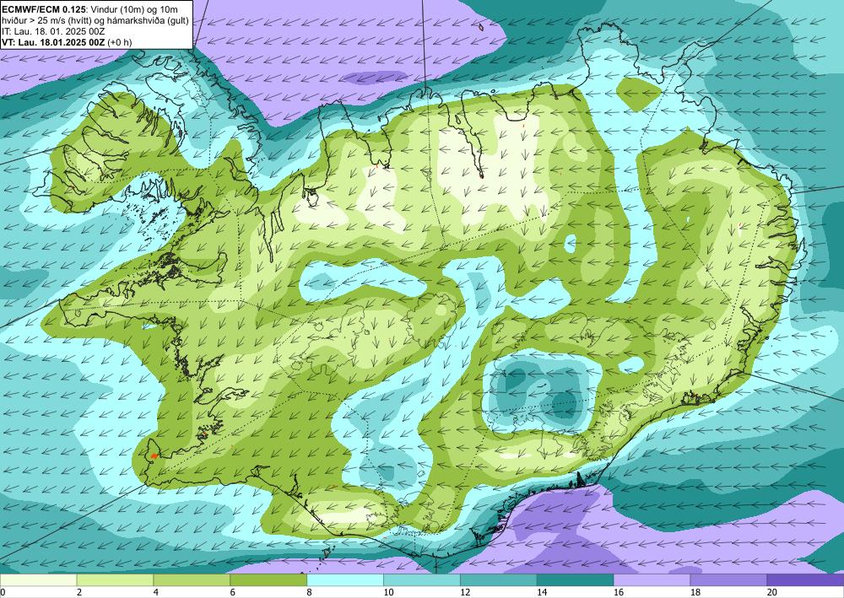844x598 pixels.
Task: Click the 0–2 m/s pale yellow legend swatch
Action: click(38, 580)
